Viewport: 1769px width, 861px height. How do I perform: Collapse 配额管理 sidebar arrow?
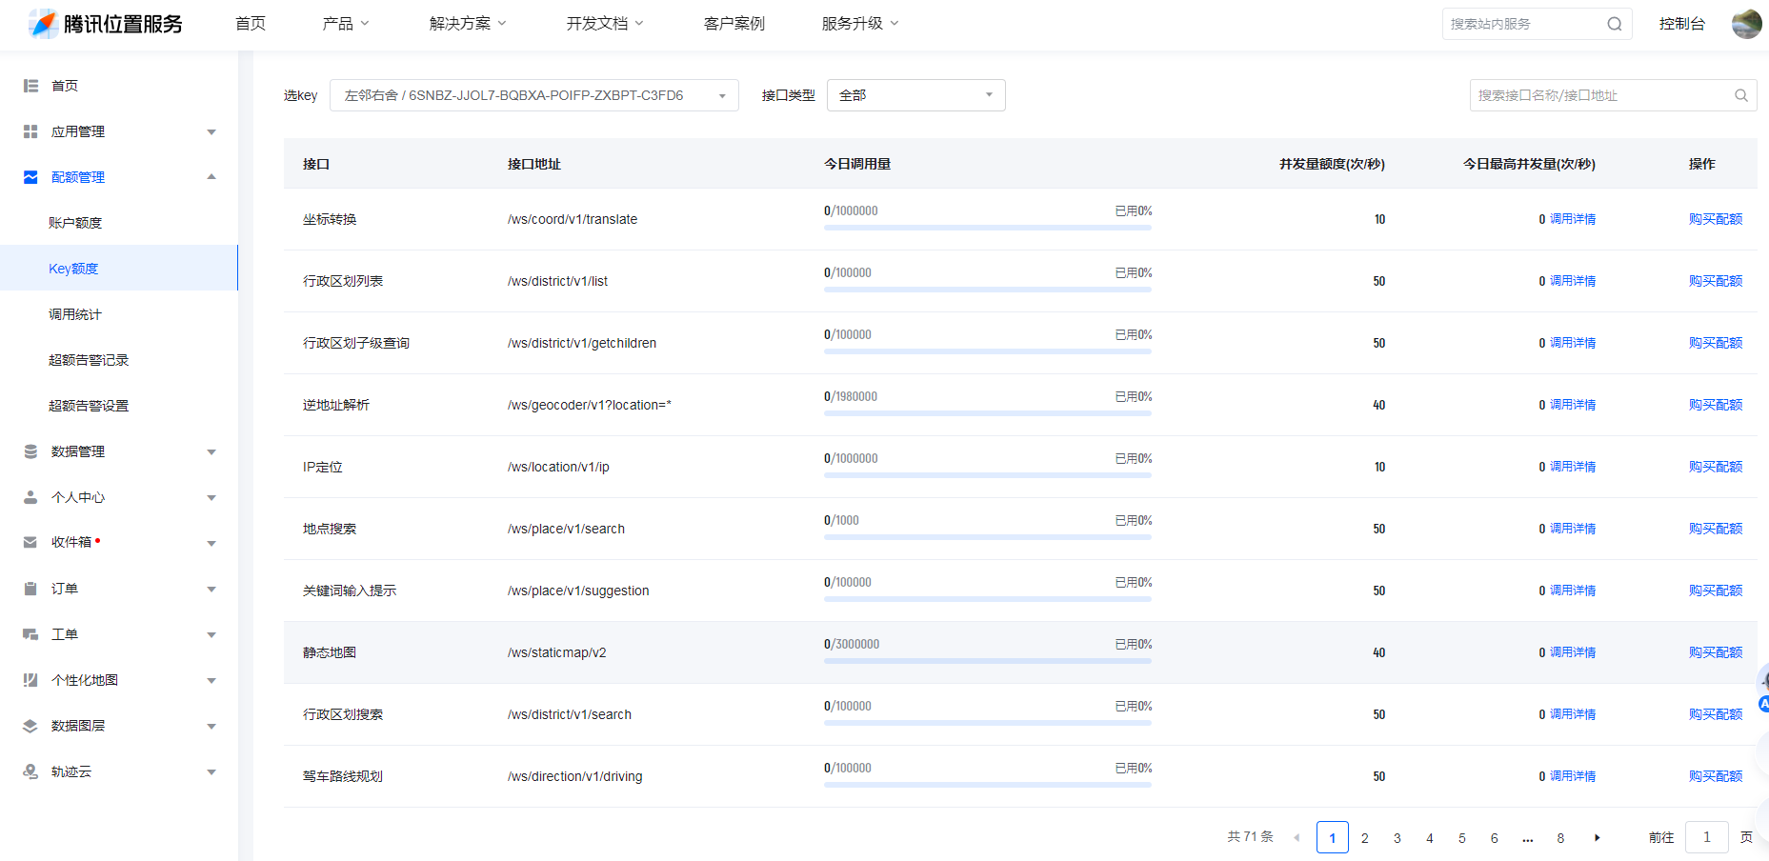(x=211, y=177)
